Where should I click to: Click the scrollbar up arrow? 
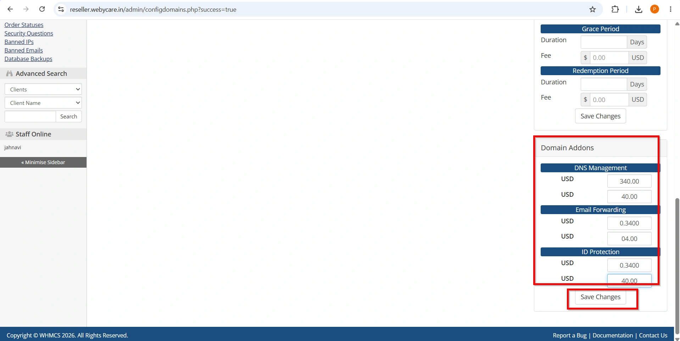pos(677,24)
